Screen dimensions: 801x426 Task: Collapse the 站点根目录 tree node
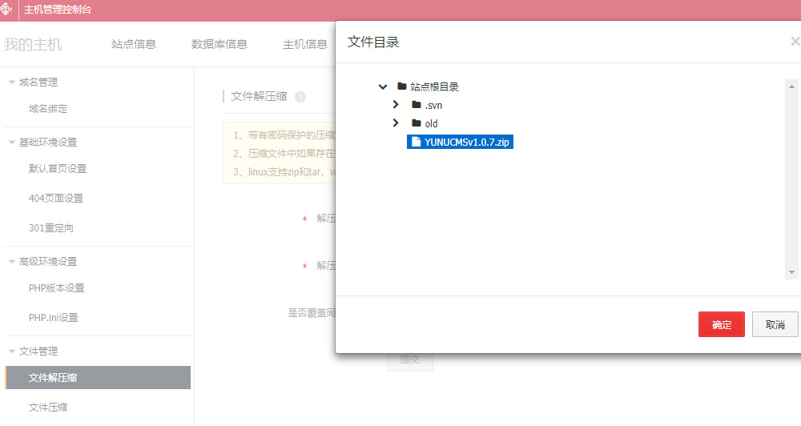[x=383, y=86]
